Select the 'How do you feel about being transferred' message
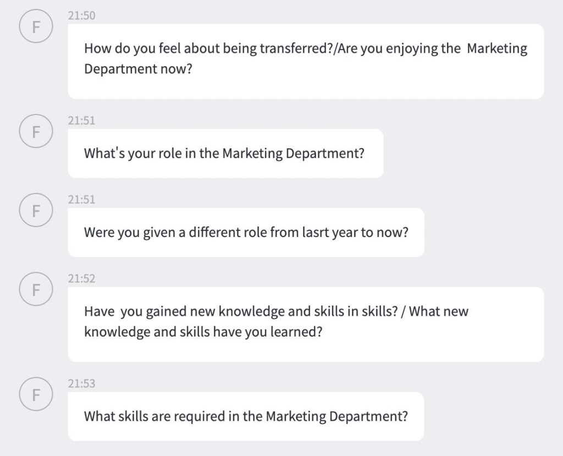The width and height of the screenshot is (563, 456). click(x=306, y=62)
